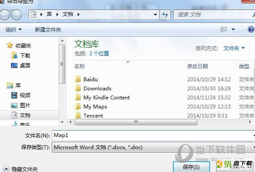The height and width of the screenshot is (172, 255).
Task: Sort by 类型 column header
Action: tap(244, 66)
